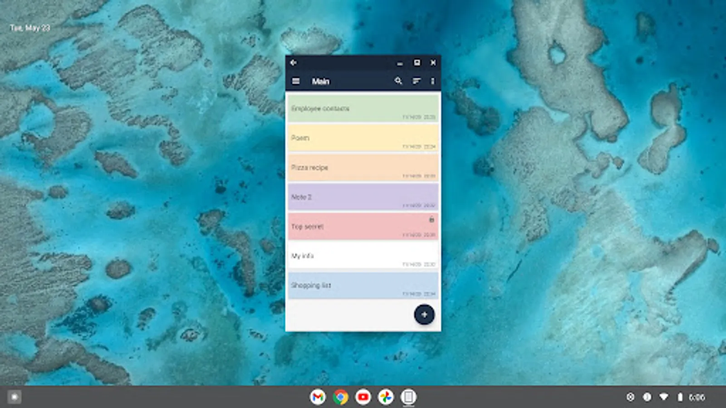Open the hamburger navigation menu
This screenshot has height=408, width=726.
296,81
